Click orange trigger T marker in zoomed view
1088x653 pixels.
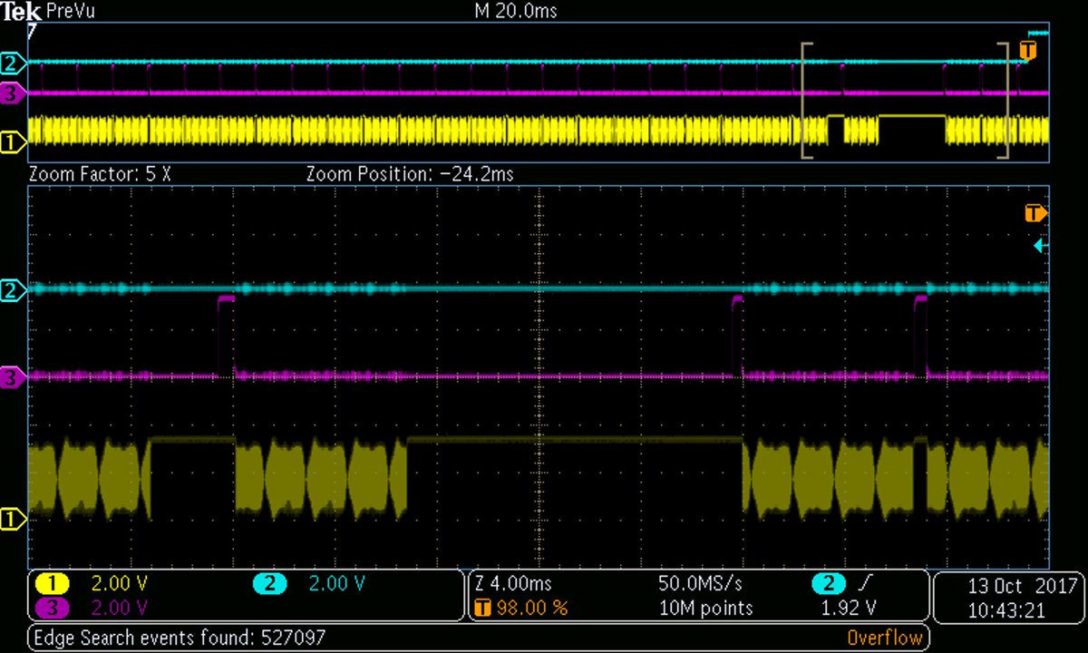click(1035, 214)
